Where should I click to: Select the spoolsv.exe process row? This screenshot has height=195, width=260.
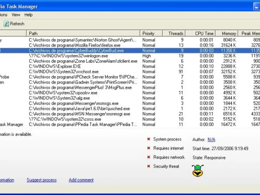pos(130,93)
